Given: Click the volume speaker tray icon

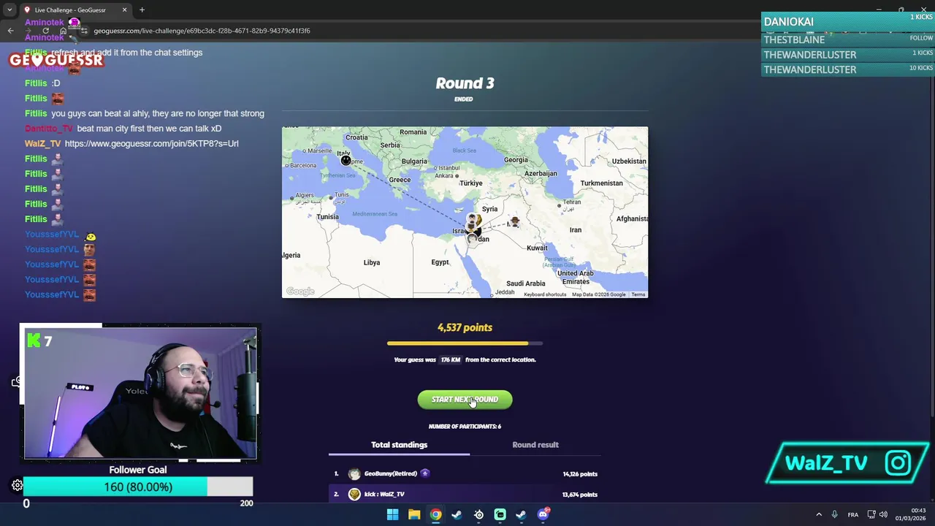Looking at the screenshot, I should 883,514.
